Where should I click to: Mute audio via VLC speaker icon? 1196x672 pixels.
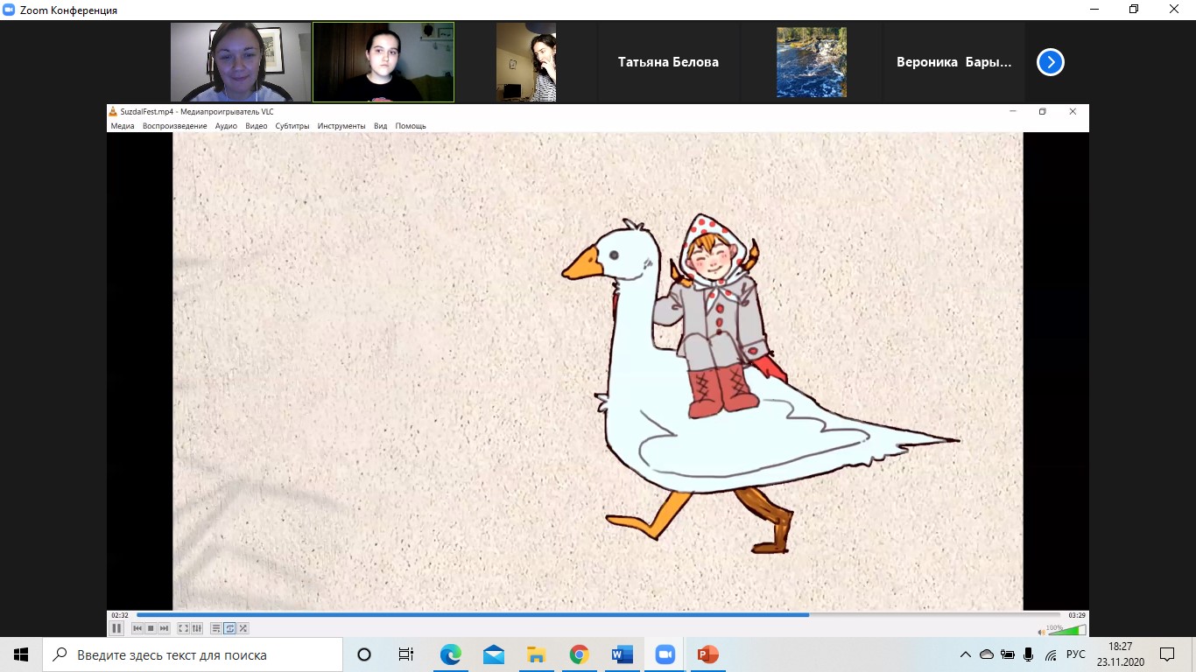pos(1041,632)
